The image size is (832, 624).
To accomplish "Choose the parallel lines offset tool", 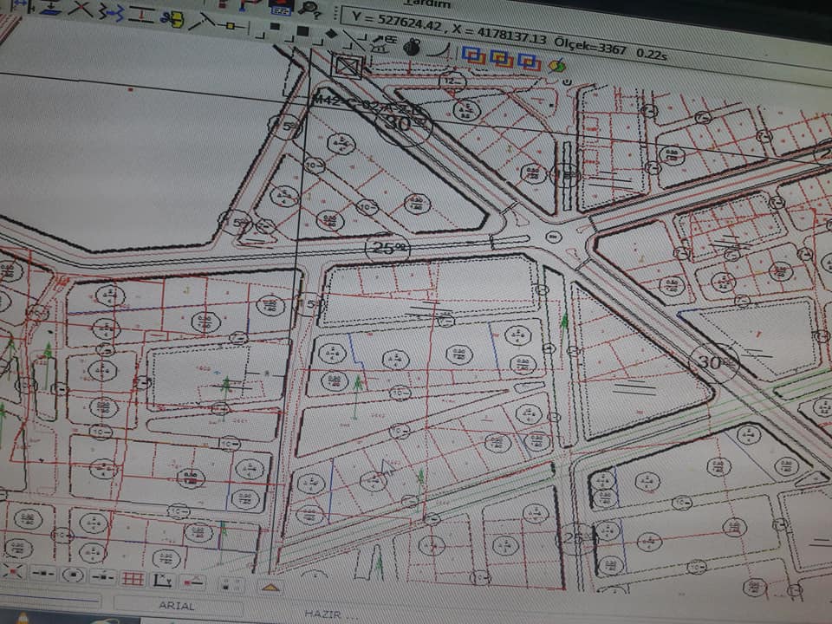I will point(142,15).
